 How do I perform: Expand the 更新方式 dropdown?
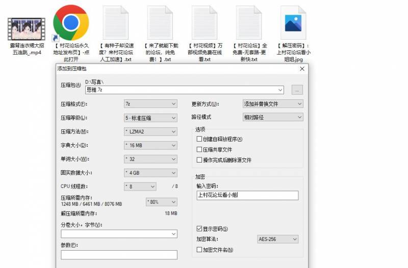(x=273, y=104)
